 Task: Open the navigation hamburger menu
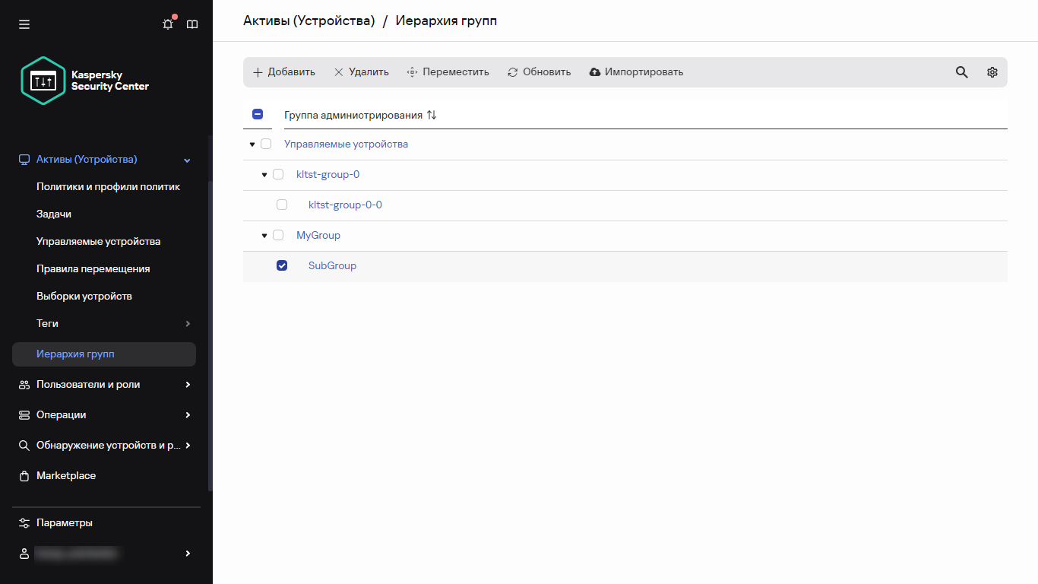24,24
